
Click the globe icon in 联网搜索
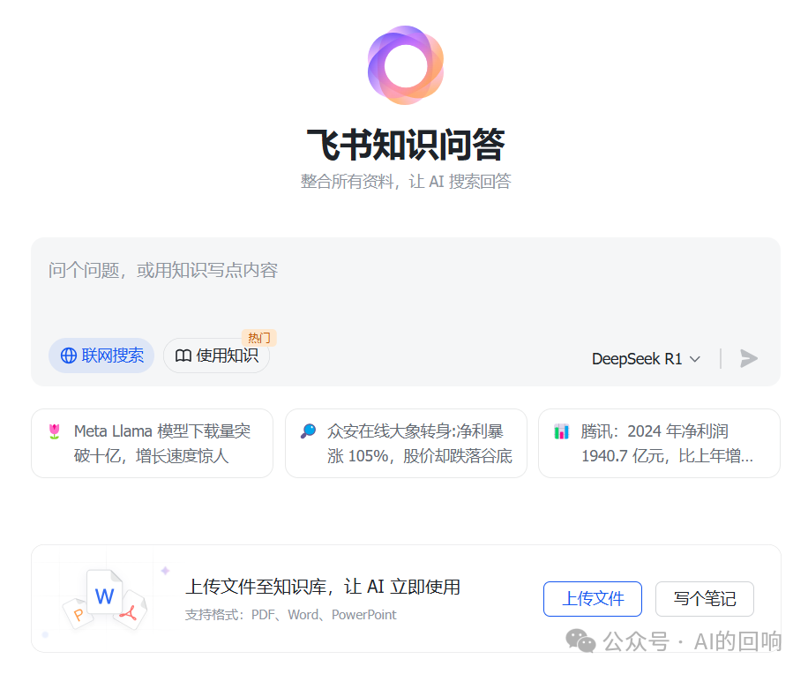pyautogui.click(x=69, y=356)
